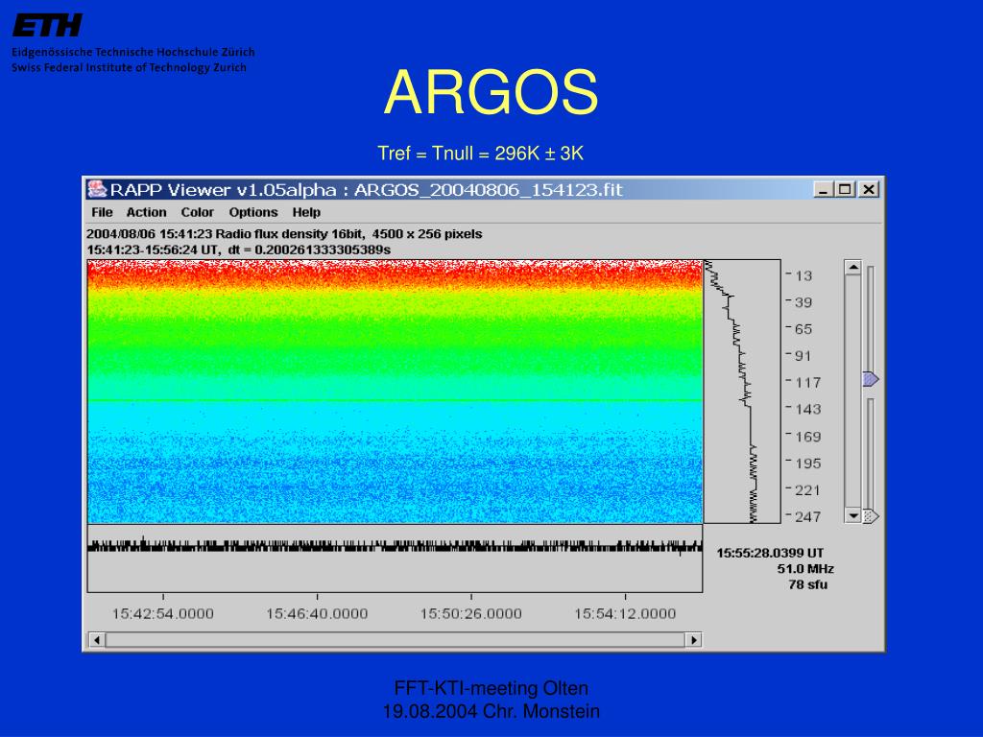
Task: Click time axis label 15:42:54.0000
Action: point(163,614)
